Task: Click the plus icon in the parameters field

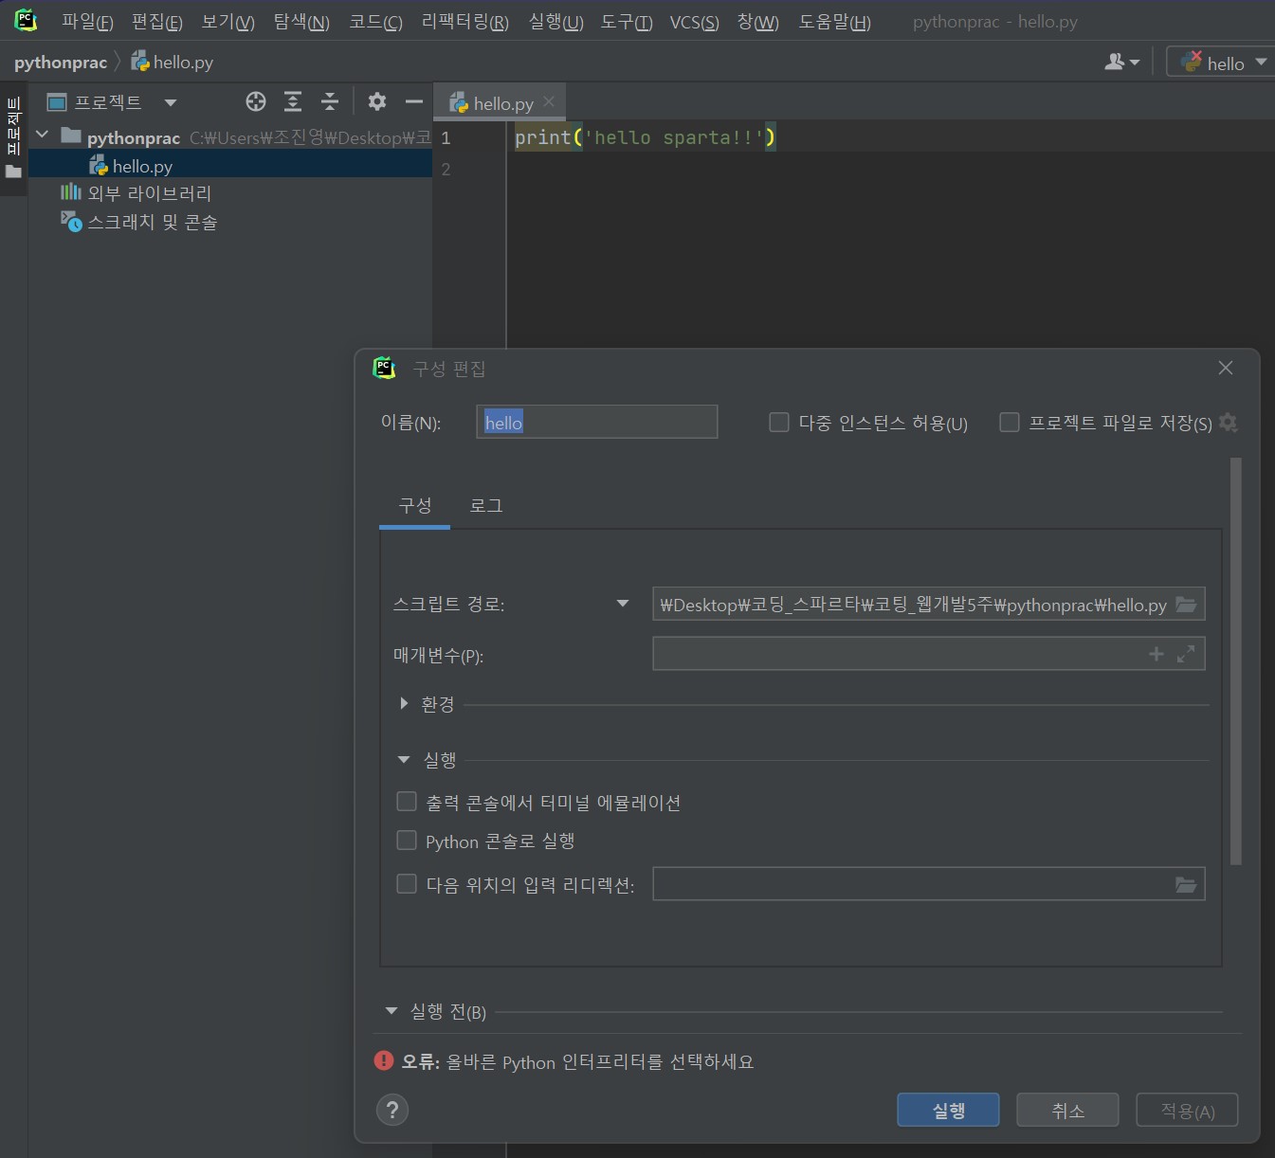Action: pos(1157,654)
